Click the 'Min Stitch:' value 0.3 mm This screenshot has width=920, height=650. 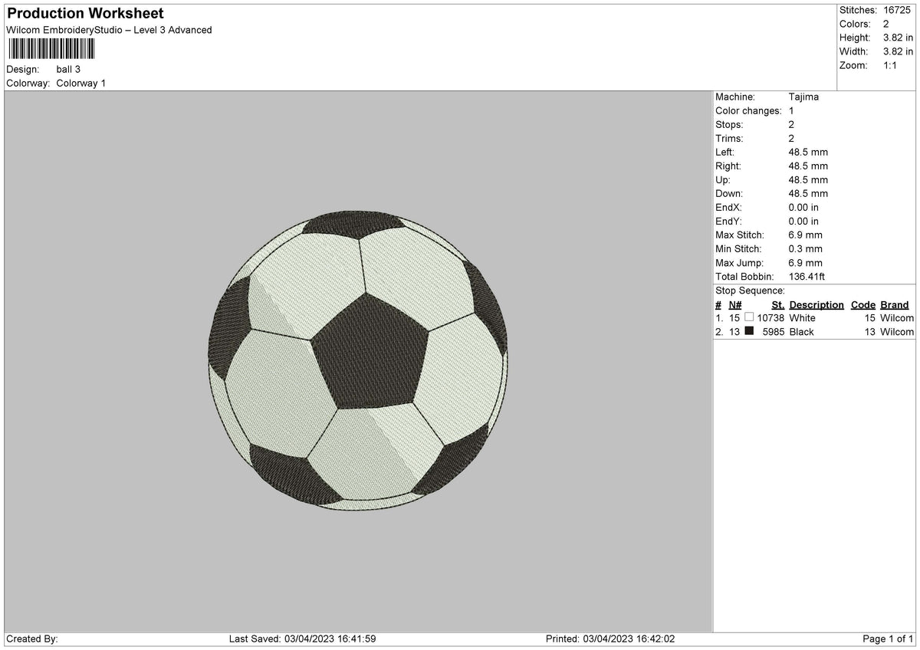[x=805, y=248]
